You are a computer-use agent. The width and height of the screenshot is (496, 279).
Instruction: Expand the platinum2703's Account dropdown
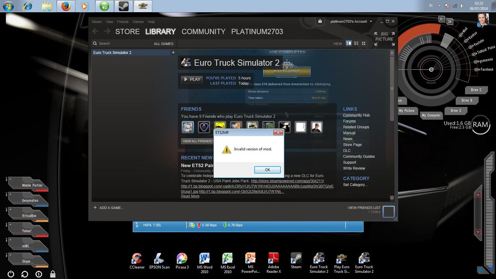pyautogui.click(x=351, y=21)
